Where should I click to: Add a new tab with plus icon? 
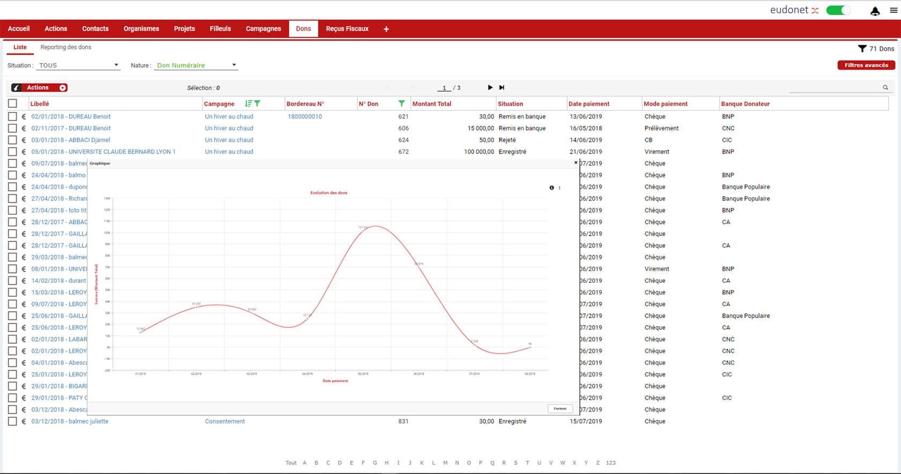coord(386,29)
